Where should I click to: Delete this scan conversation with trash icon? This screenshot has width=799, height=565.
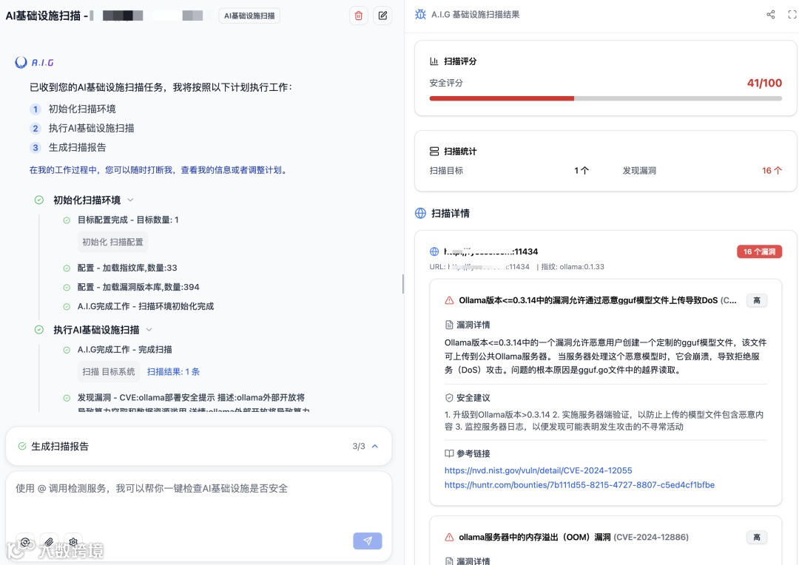point(359,16)
